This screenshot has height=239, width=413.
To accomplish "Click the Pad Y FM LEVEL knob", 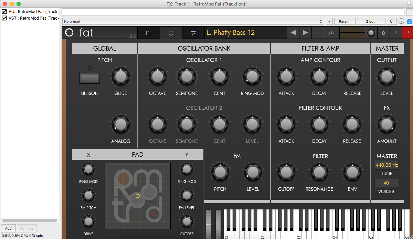I will pyautogui.click(x=187, y=195).
